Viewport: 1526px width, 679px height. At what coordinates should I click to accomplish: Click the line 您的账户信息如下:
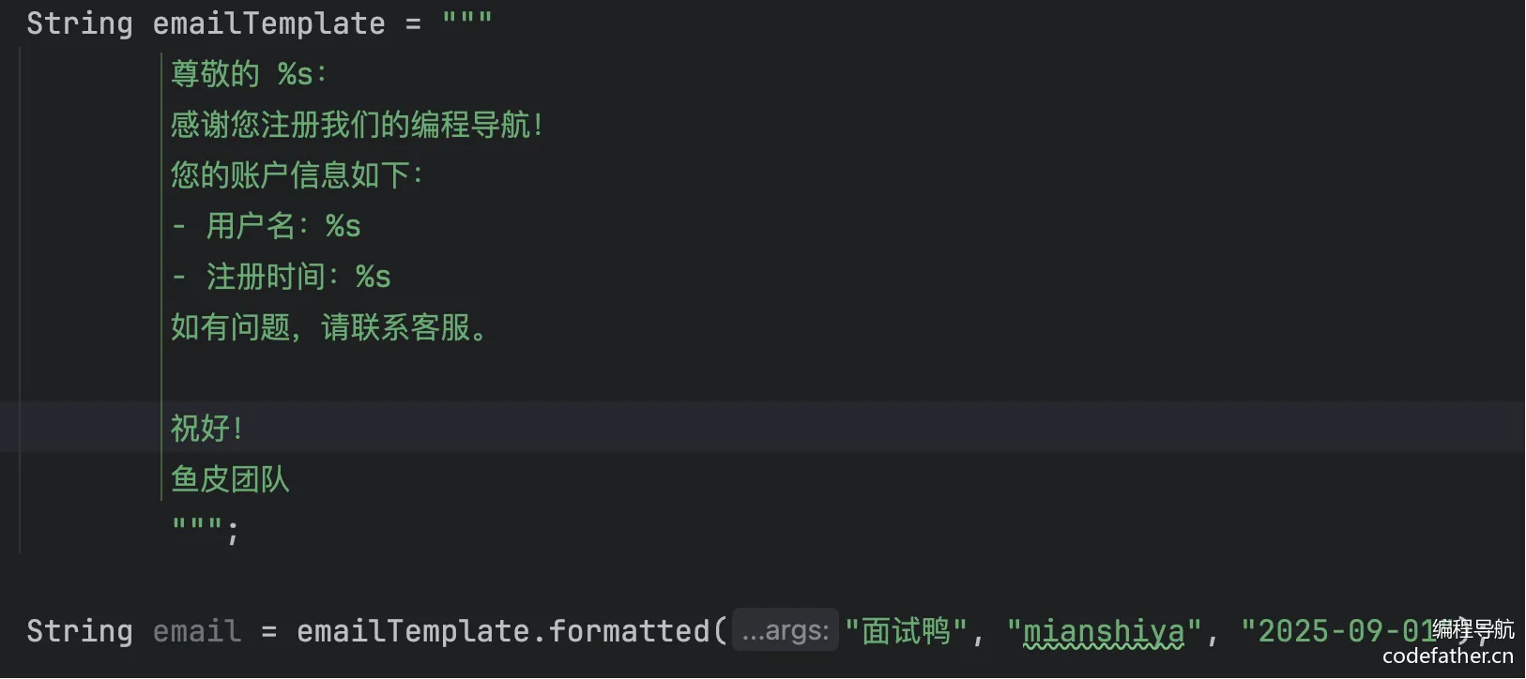coord(297,175)
